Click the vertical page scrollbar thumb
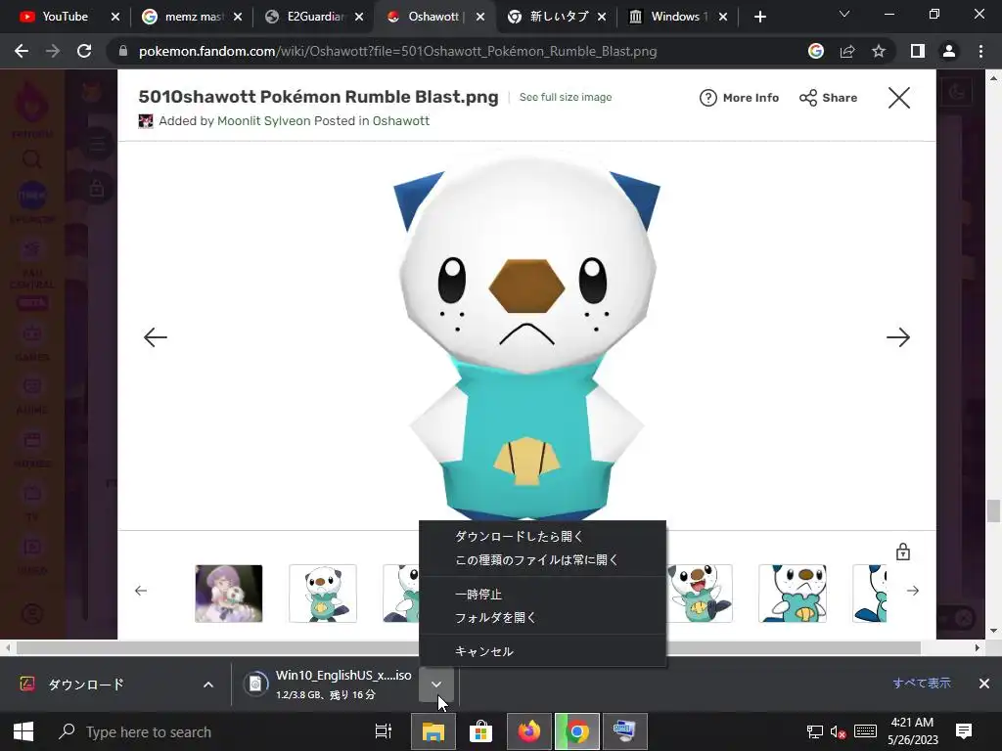This screenshot has width=1002, height=751. pos(993,510)
